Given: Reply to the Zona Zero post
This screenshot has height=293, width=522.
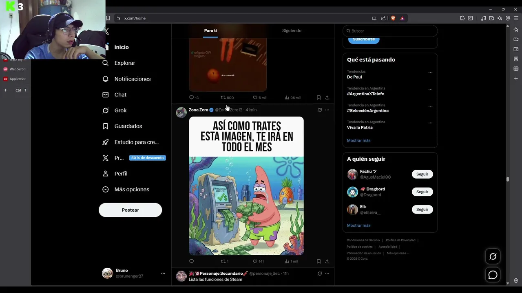Looking at the screenshot, I should (x=191, y=261).
